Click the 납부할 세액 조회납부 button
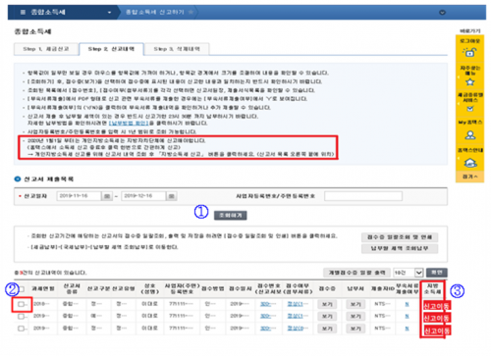The width and height of the screenshot is (491, 356). 400,248
